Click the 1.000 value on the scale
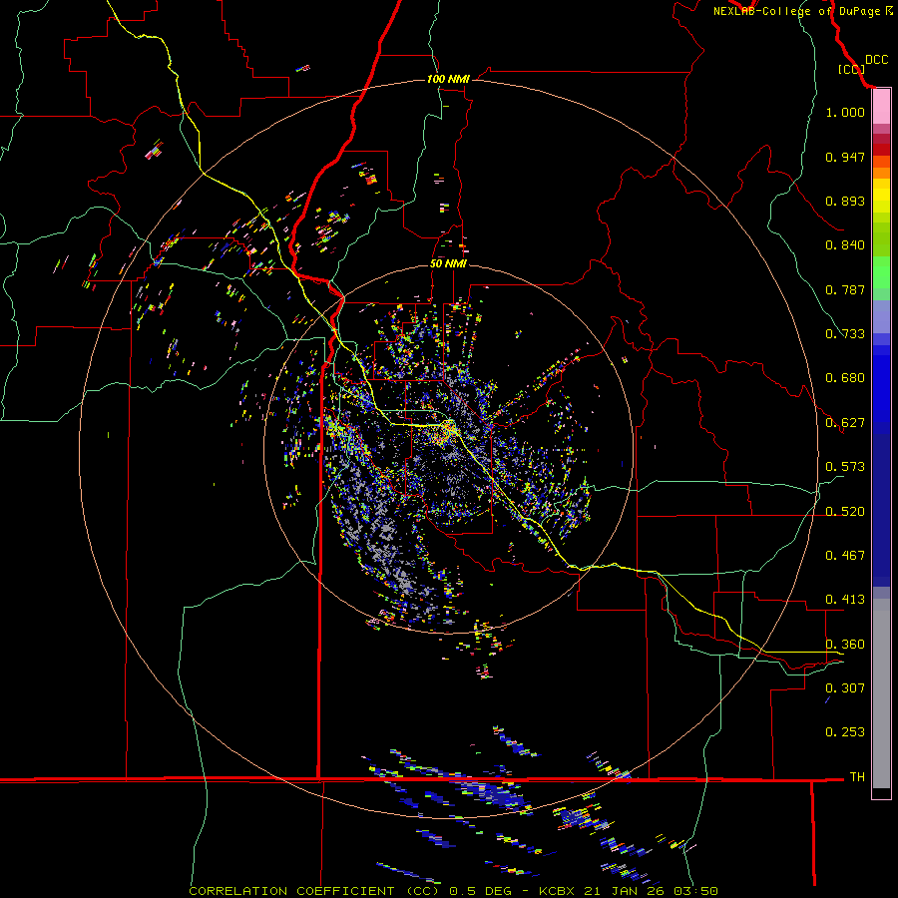The height and width of the screenshot is (898, 898). (x=845, y=112)
